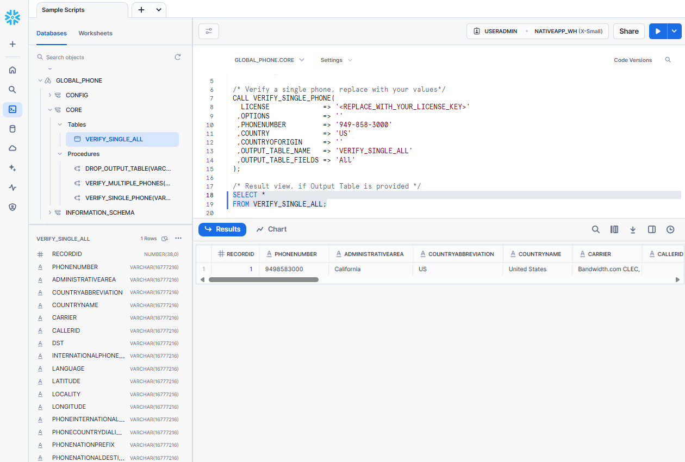
Task: Click the California result cell
Action: tap(371, 269)
